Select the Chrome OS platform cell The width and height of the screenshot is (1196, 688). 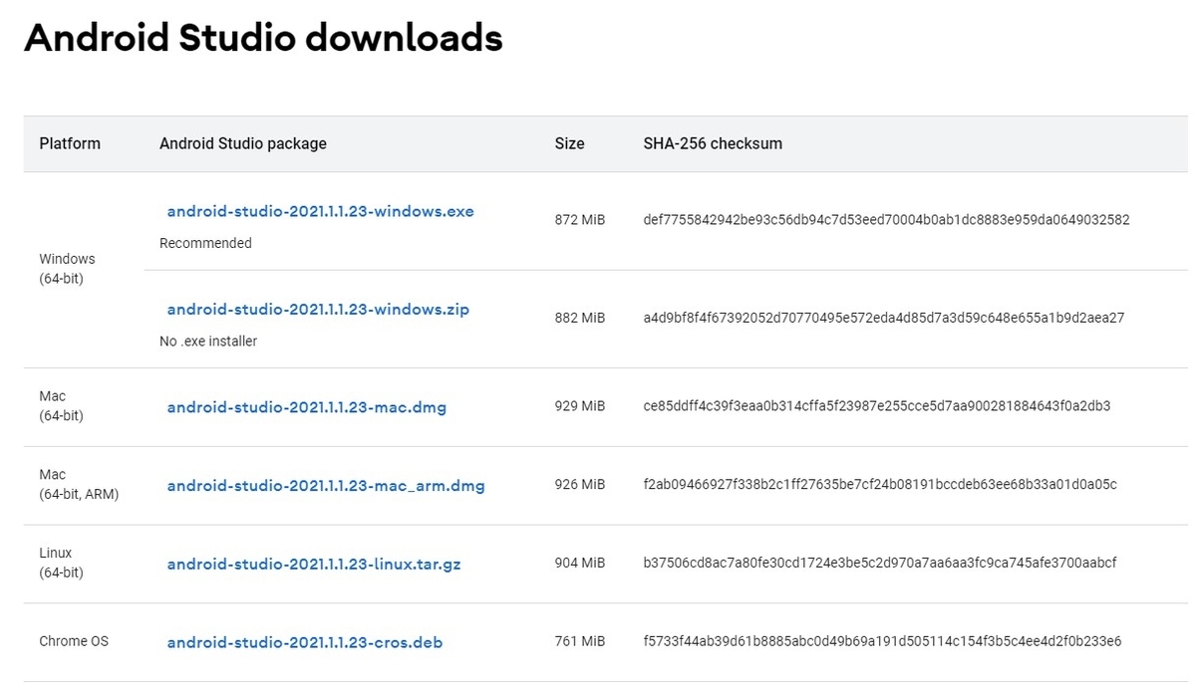coord(74,641)
